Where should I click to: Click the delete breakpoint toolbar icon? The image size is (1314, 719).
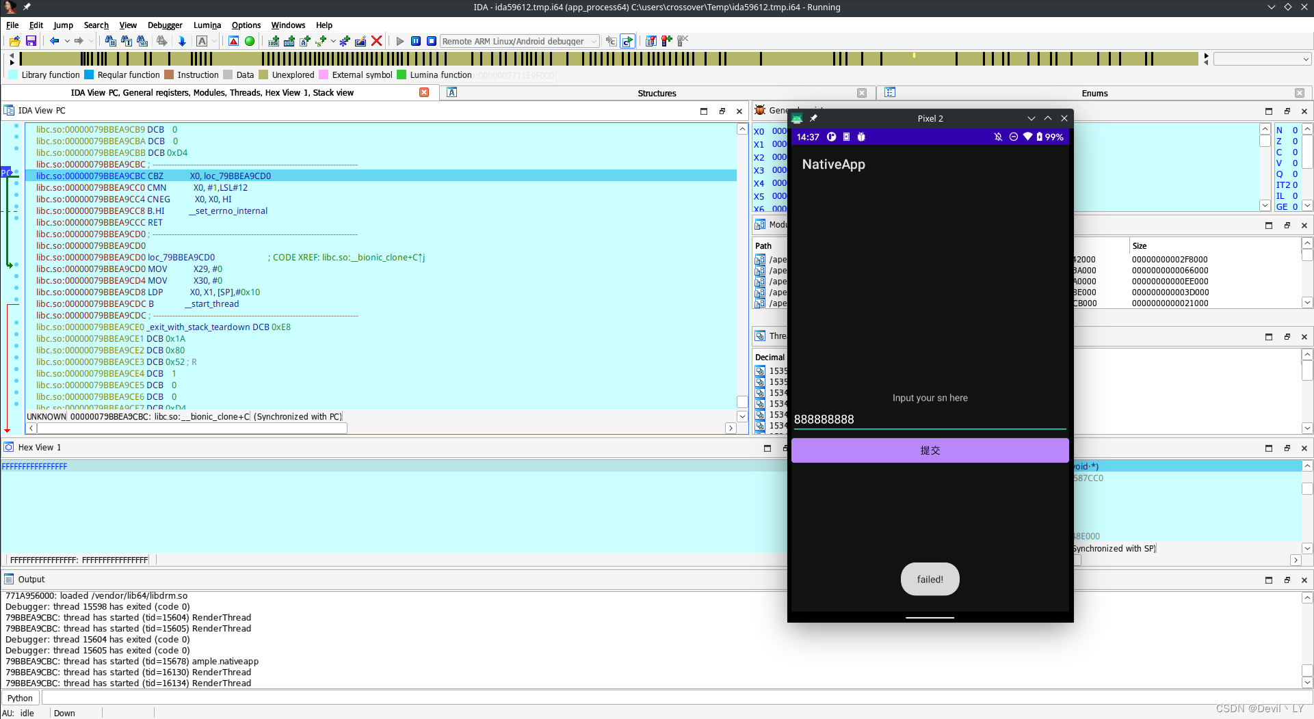point(682,41)
